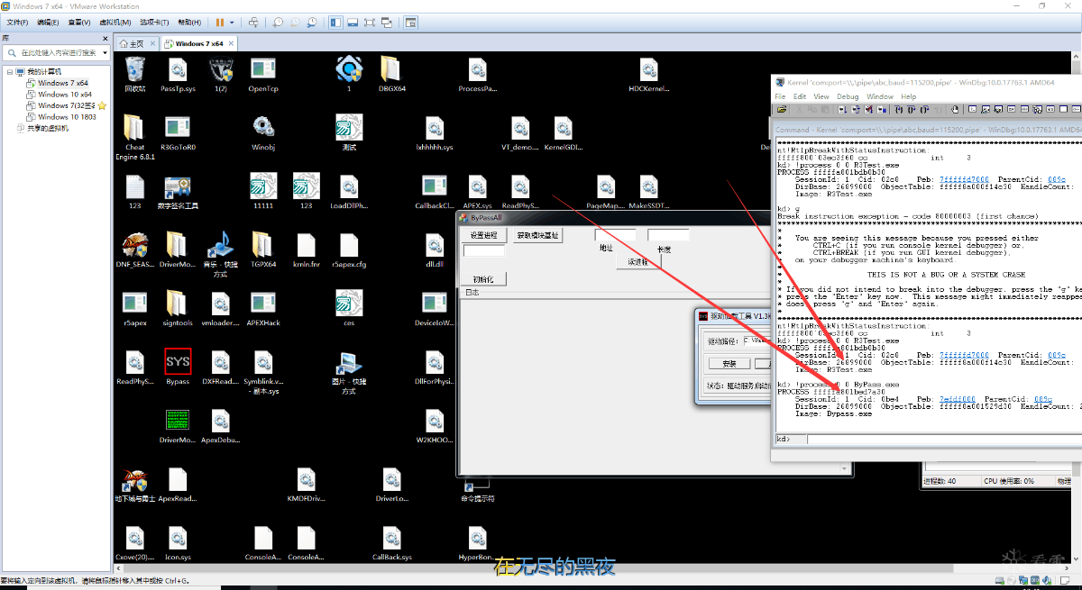This screenshot has height=590, width=1082.
Task: Select the signtools folder icon
Action: pyautogui.click(x=178, y=309)
